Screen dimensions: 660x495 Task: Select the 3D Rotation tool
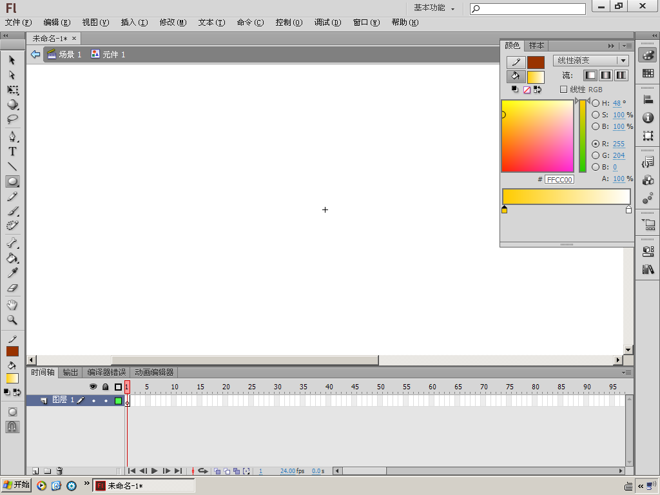pos(12,105)
